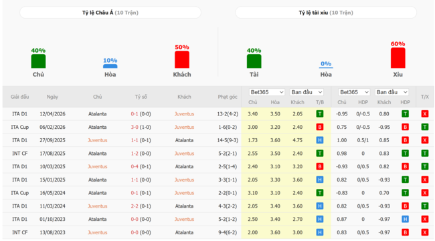Image resolution: width=435 pixels, height=241 pixels.
Task: Click green T HDP badge, 17/08/2025 row
Action: pyautogui.click(x=405, y=154)
